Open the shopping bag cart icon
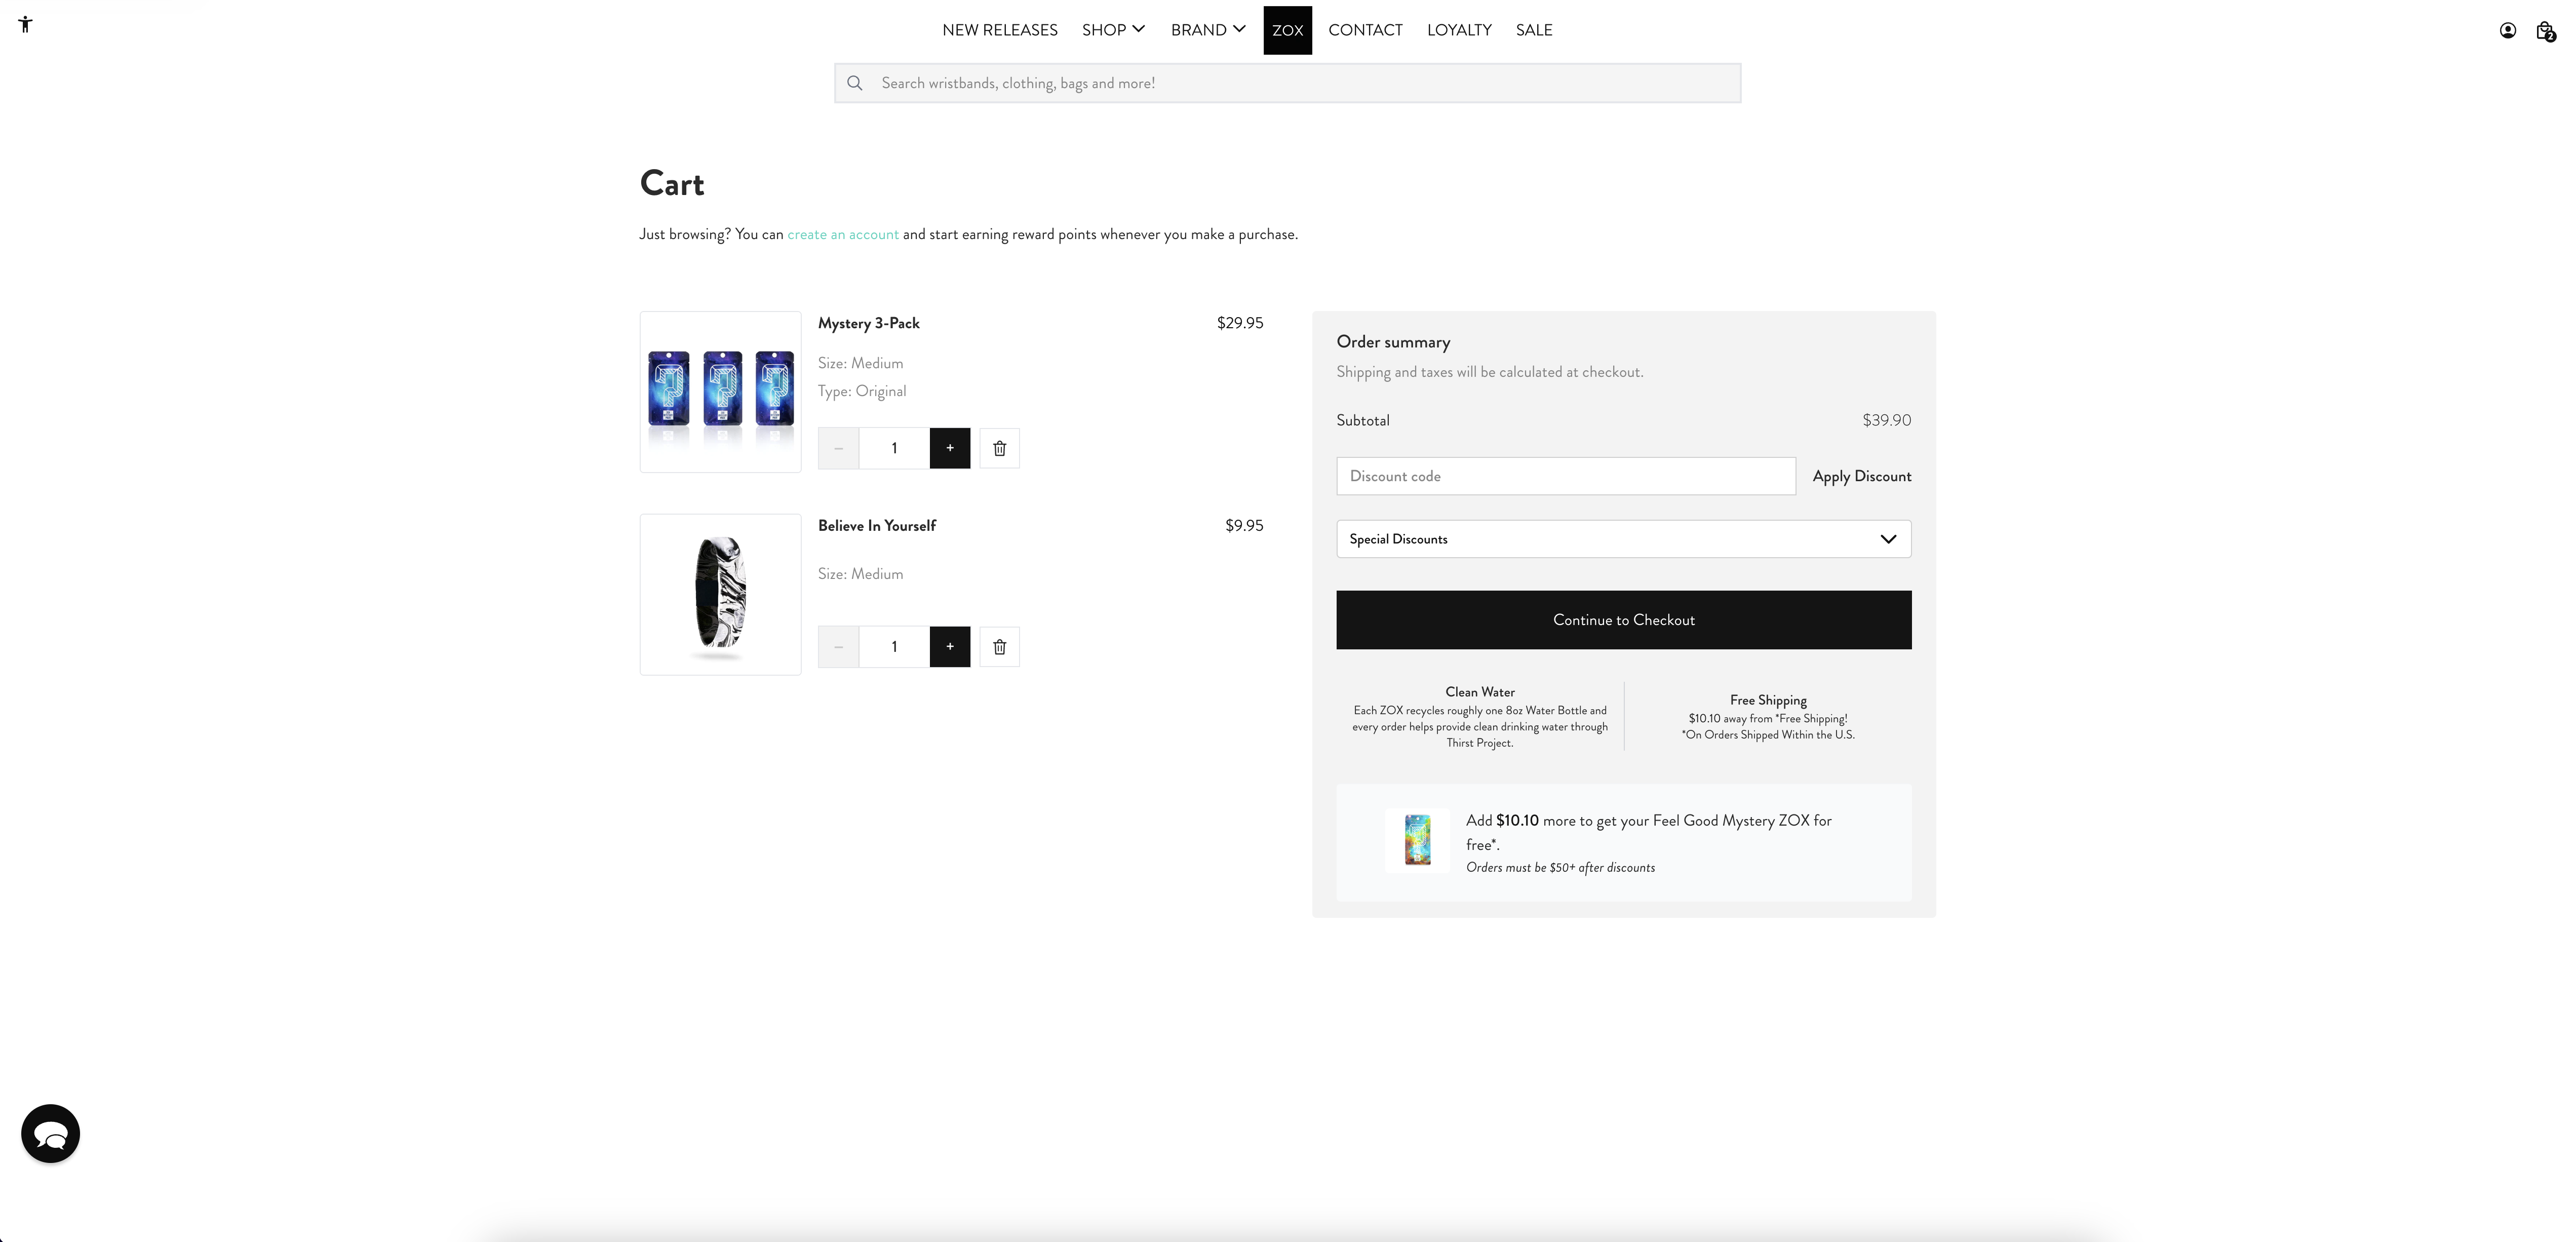Screen dimensions: 2576x1242 [x=2545, y=31]
